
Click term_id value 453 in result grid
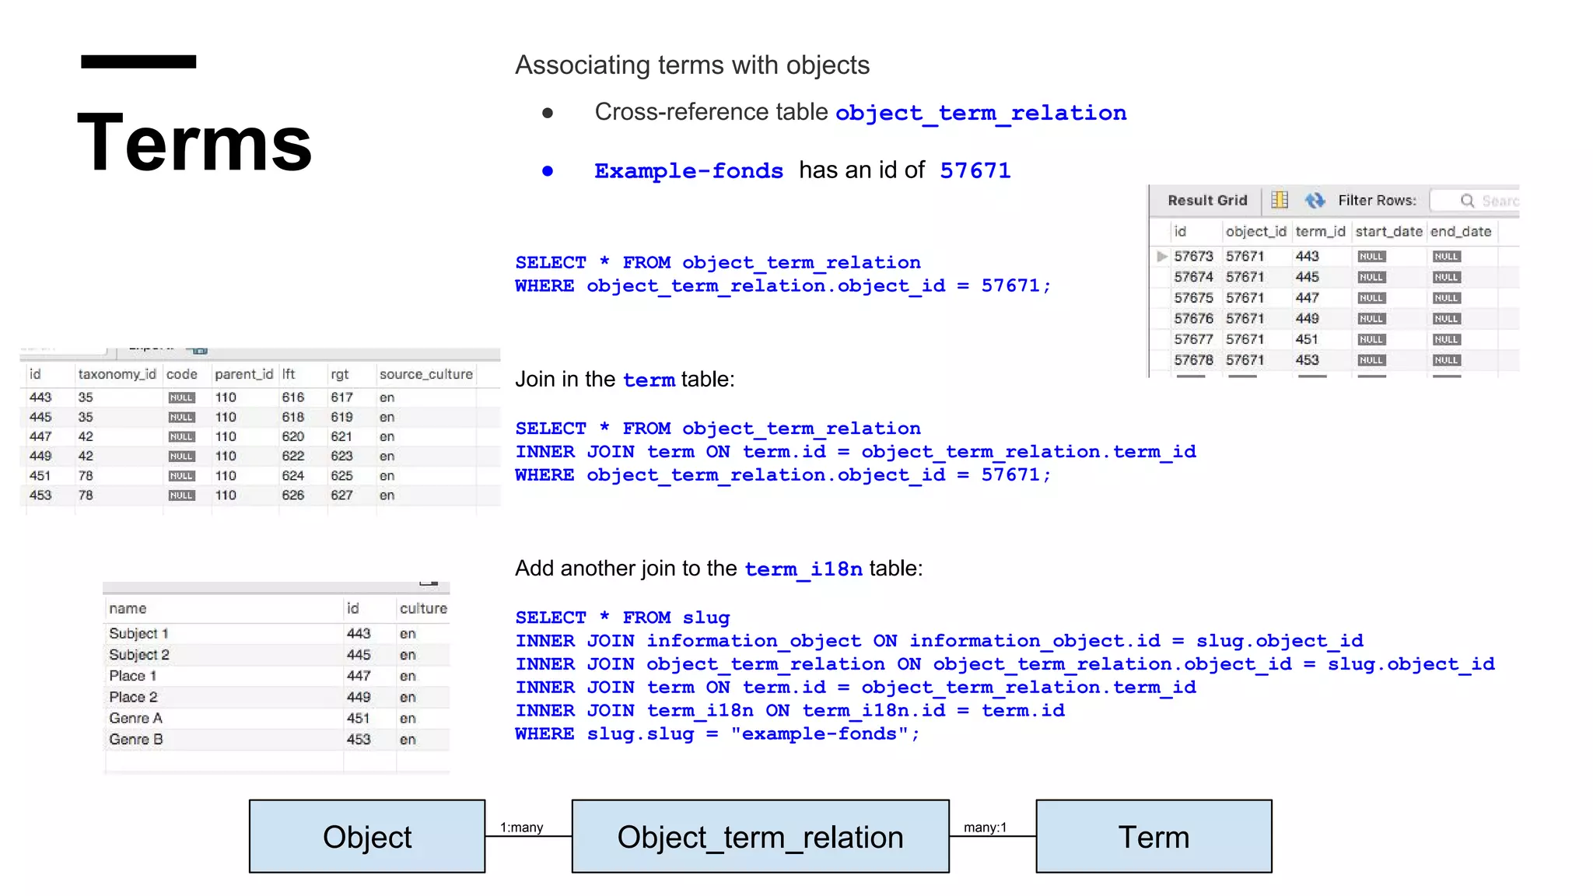point(1307,360)
